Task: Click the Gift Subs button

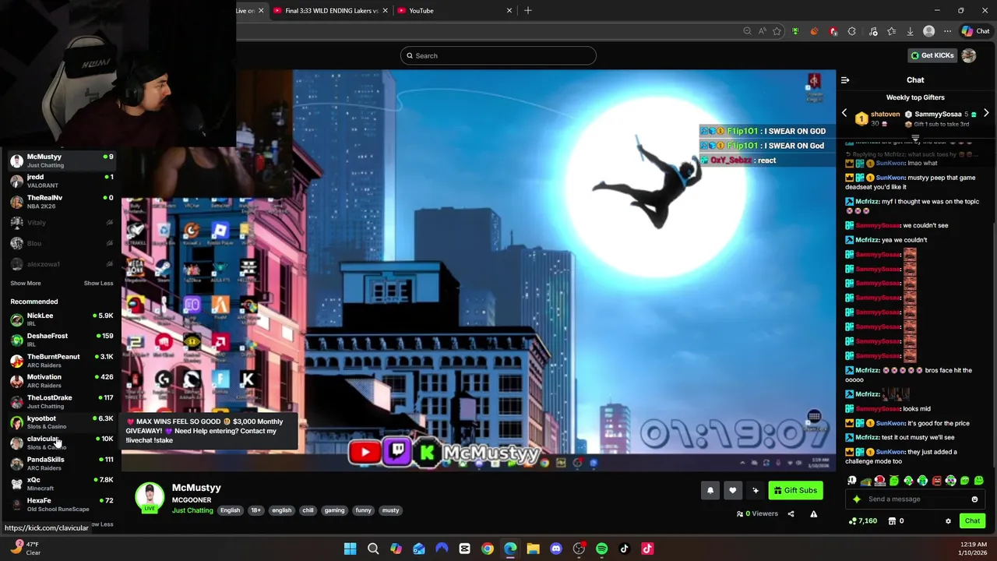Action: coord(796,490)
